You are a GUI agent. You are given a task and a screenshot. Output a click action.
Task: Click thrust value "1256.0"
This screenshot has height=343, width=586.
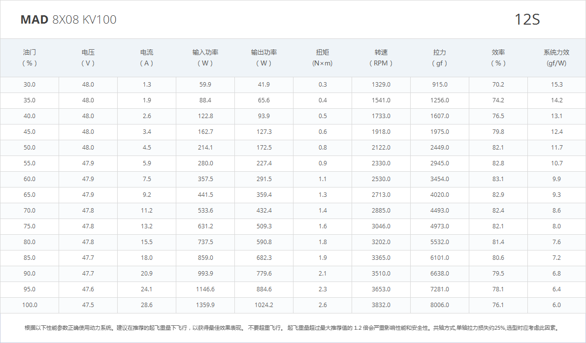point(440,100)
